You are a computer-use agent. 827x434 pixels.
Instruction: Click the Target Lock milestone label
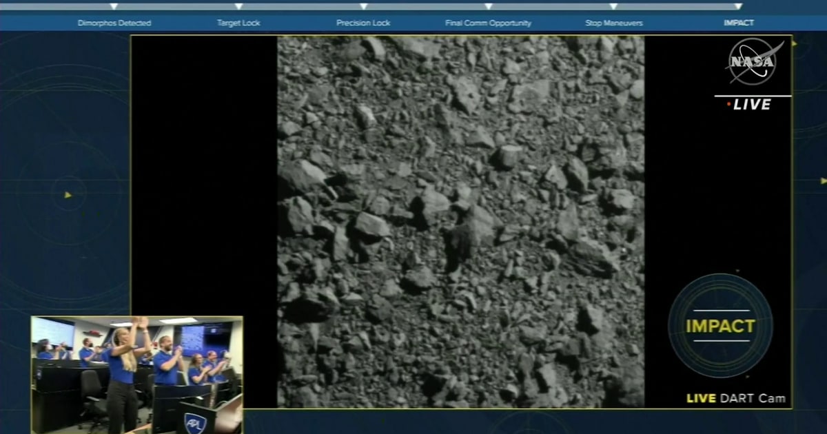click(x=239, y=22)
